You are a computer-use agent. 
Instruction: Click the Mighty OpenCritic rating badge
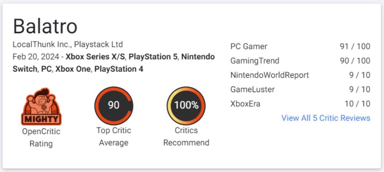pyautogui.click(x=41, y=107)
